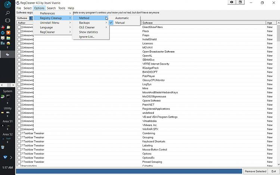This screenshot has height=175, width=280.
Task: Click the taskbar clock showing 1:17 AM
Action: [7, 168]
